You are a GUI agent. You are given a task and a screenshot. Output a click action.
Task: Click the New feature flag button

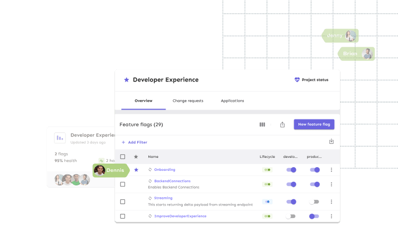tap(314, 125)
